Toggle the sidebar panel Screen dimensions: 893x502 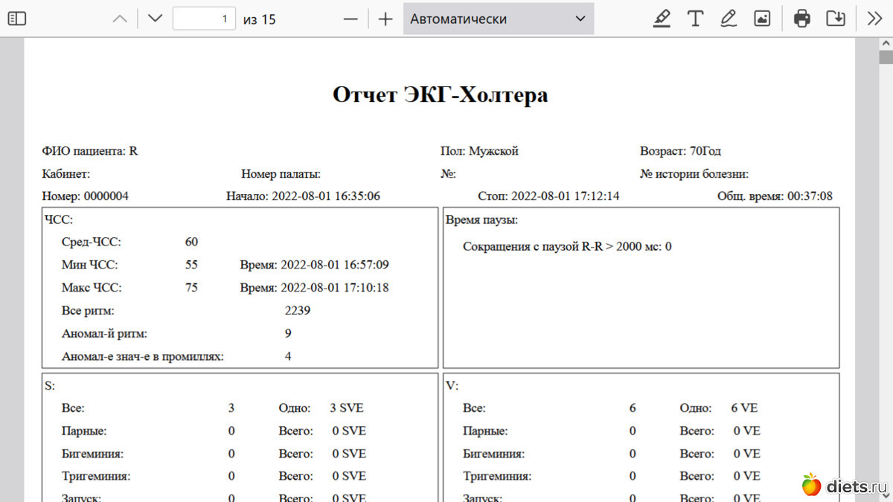[16, 19]
